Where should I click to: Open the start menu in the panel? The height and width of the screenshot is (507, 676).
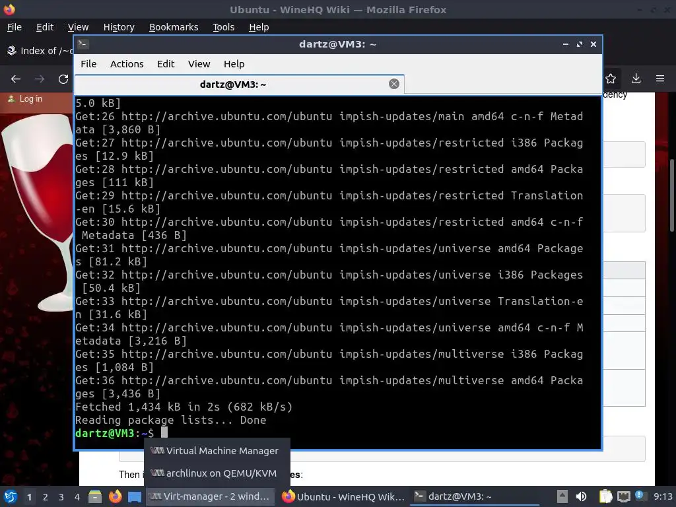pyautogui.click(x=10, y=496)
